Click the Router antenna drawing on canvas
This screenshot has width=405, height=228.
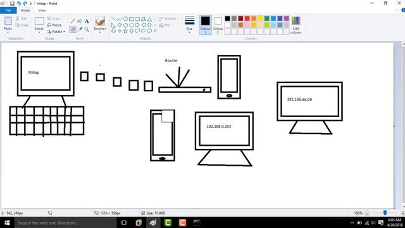click(178, 77)
